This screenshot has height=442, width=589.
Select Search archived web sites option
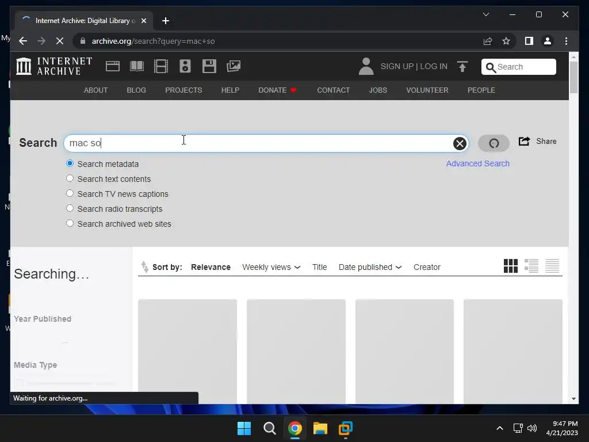70,223
